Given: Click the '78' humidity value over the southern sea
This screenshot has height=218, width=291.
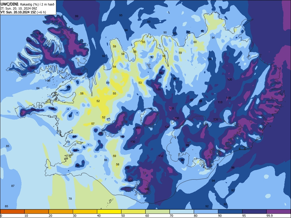Looking at the screenshot, I should pos(70,199).
